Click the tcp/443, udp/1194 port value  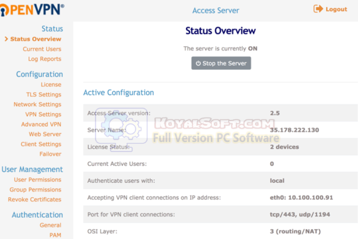click(300, 215)
